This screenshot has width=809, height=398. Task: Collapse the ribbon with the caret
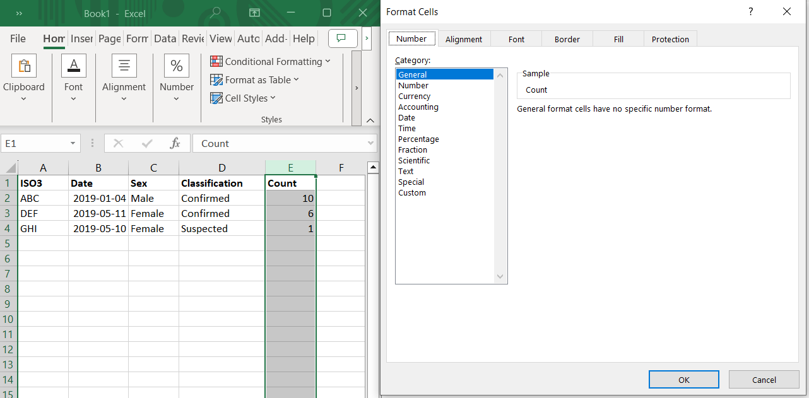[x=370, y=120]
